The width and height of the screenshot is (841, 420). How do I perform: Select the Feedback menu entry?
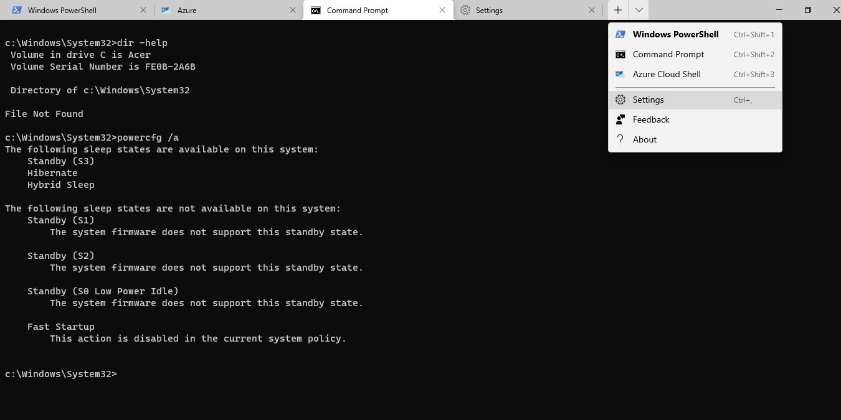[x=651, y=119]
